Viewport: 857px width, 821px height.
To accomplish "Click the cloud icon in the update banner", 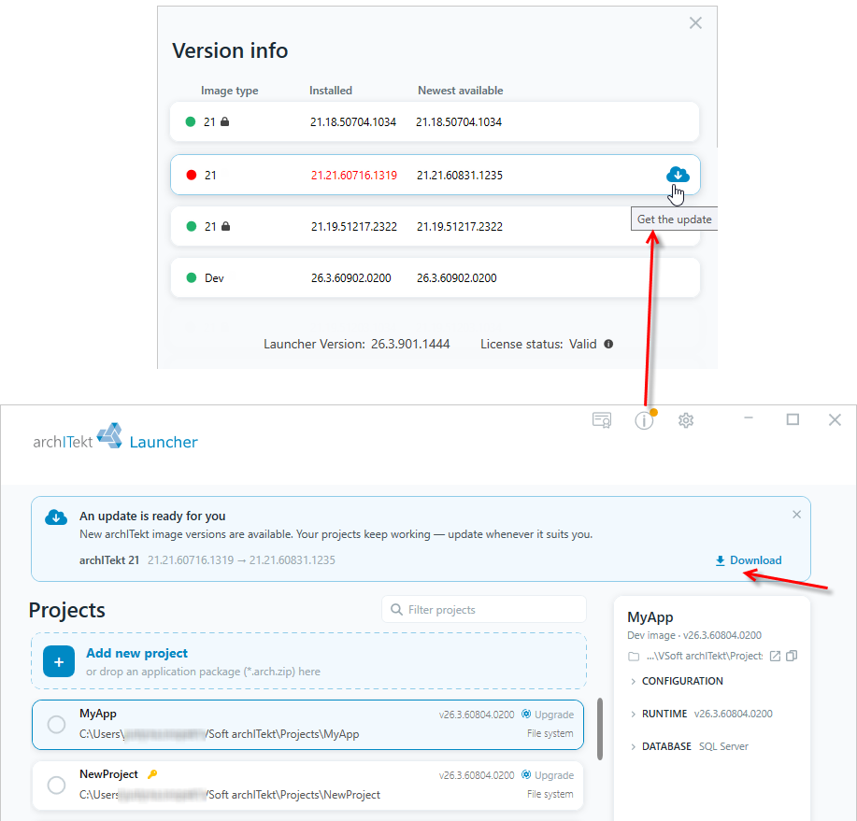I will [x=56, y=517].
